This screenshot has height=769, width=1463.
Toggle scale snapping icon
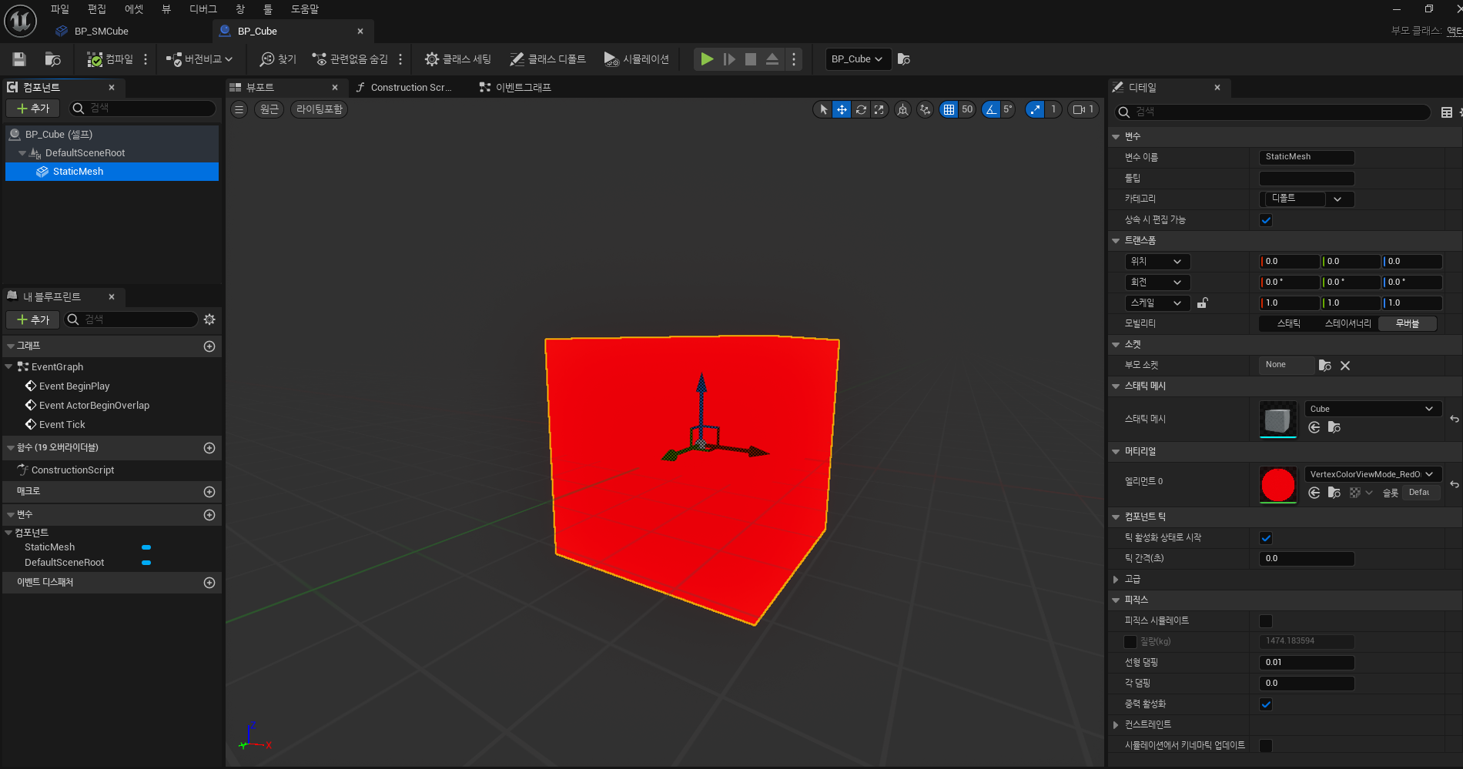1035,109
